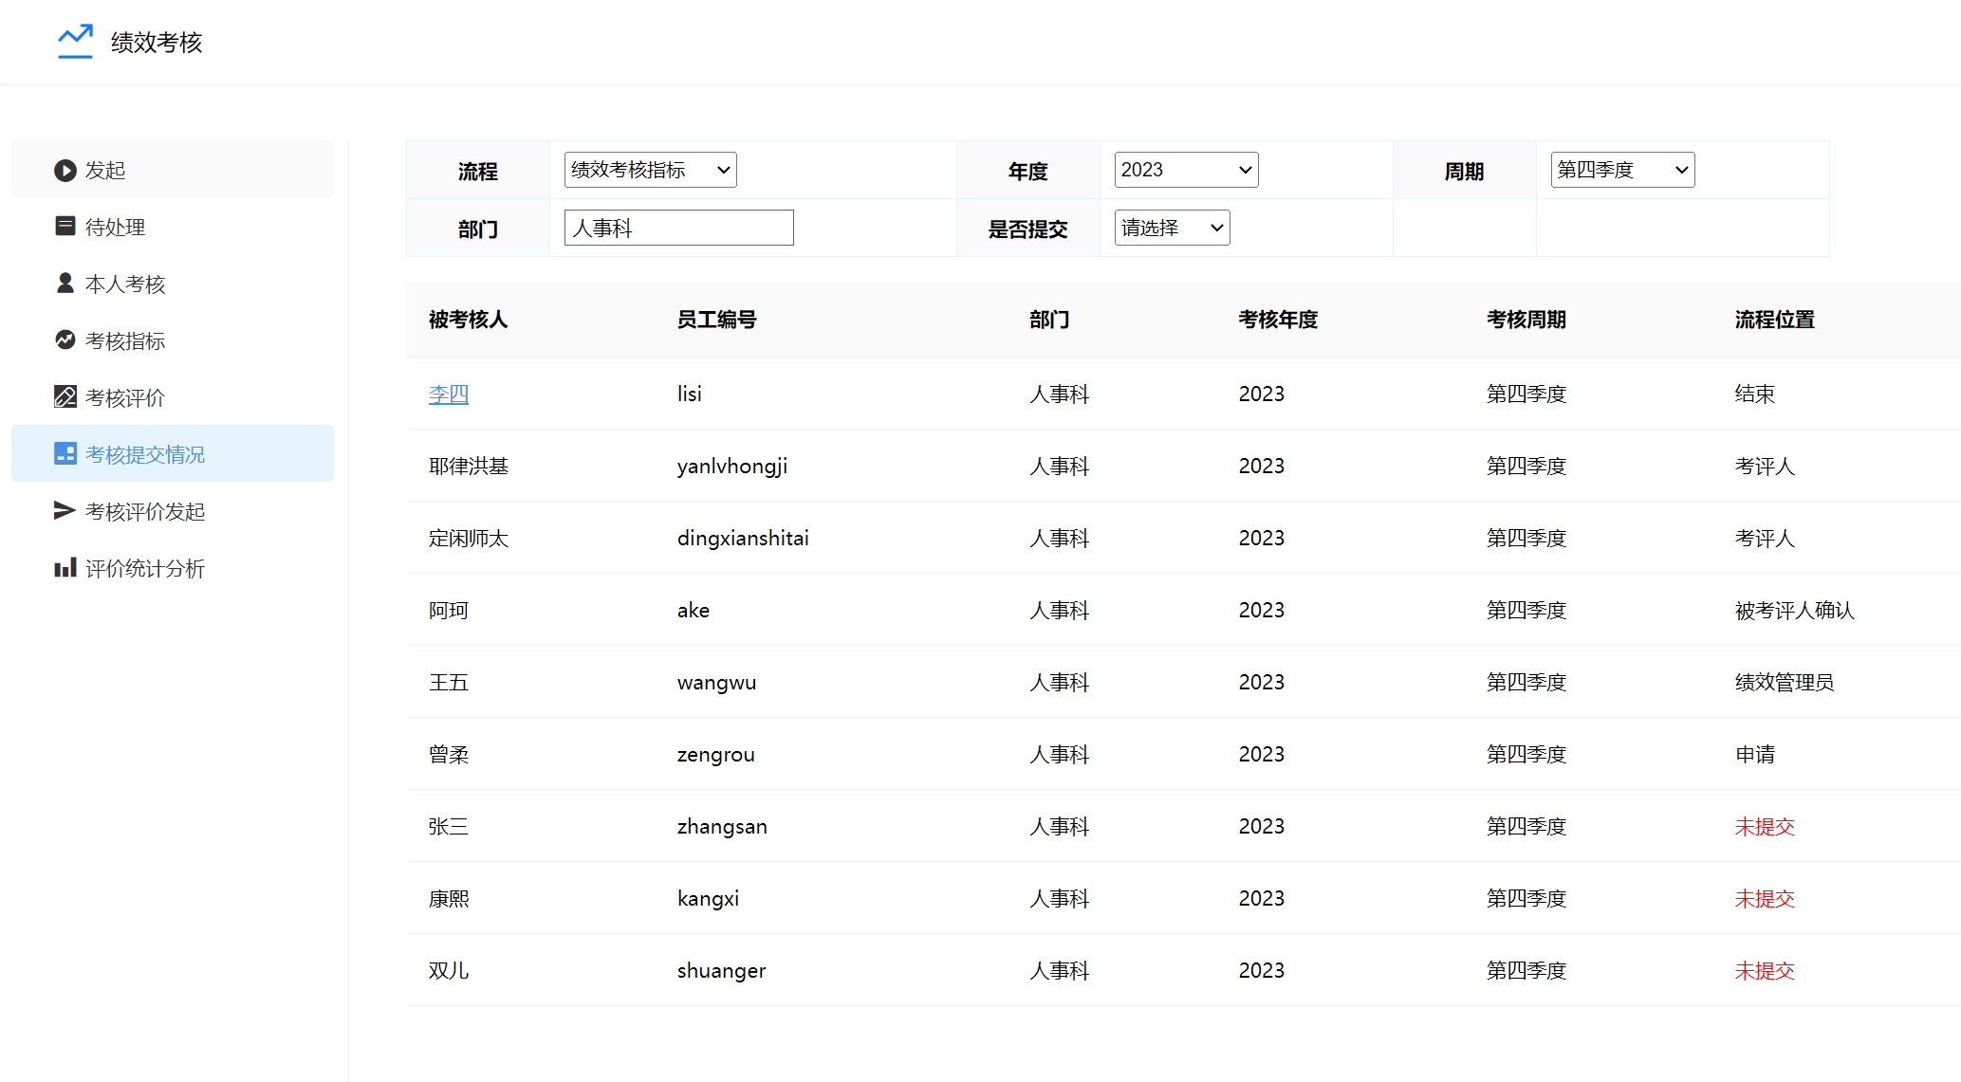This screenshot has width=1961, height=1082.
Task: Click the 评价统计分析 bar chart icon
Action: pos(65,567)
